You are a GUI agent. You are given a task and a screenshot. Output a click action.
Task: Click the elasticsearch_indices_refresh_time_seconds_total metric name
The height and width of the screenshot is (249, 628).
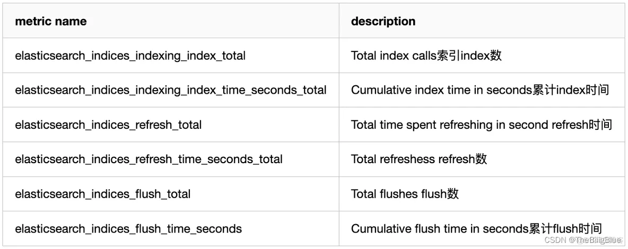pyautogui.click(x=149, y=159)
